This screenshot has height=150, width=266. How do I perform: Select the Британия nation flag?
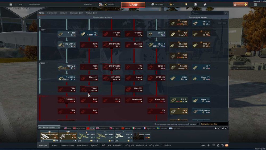(x=102, y=128)
